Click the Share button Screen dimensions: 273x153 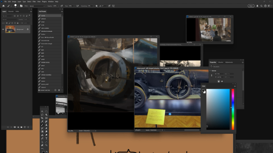click(x=251, y=6)
